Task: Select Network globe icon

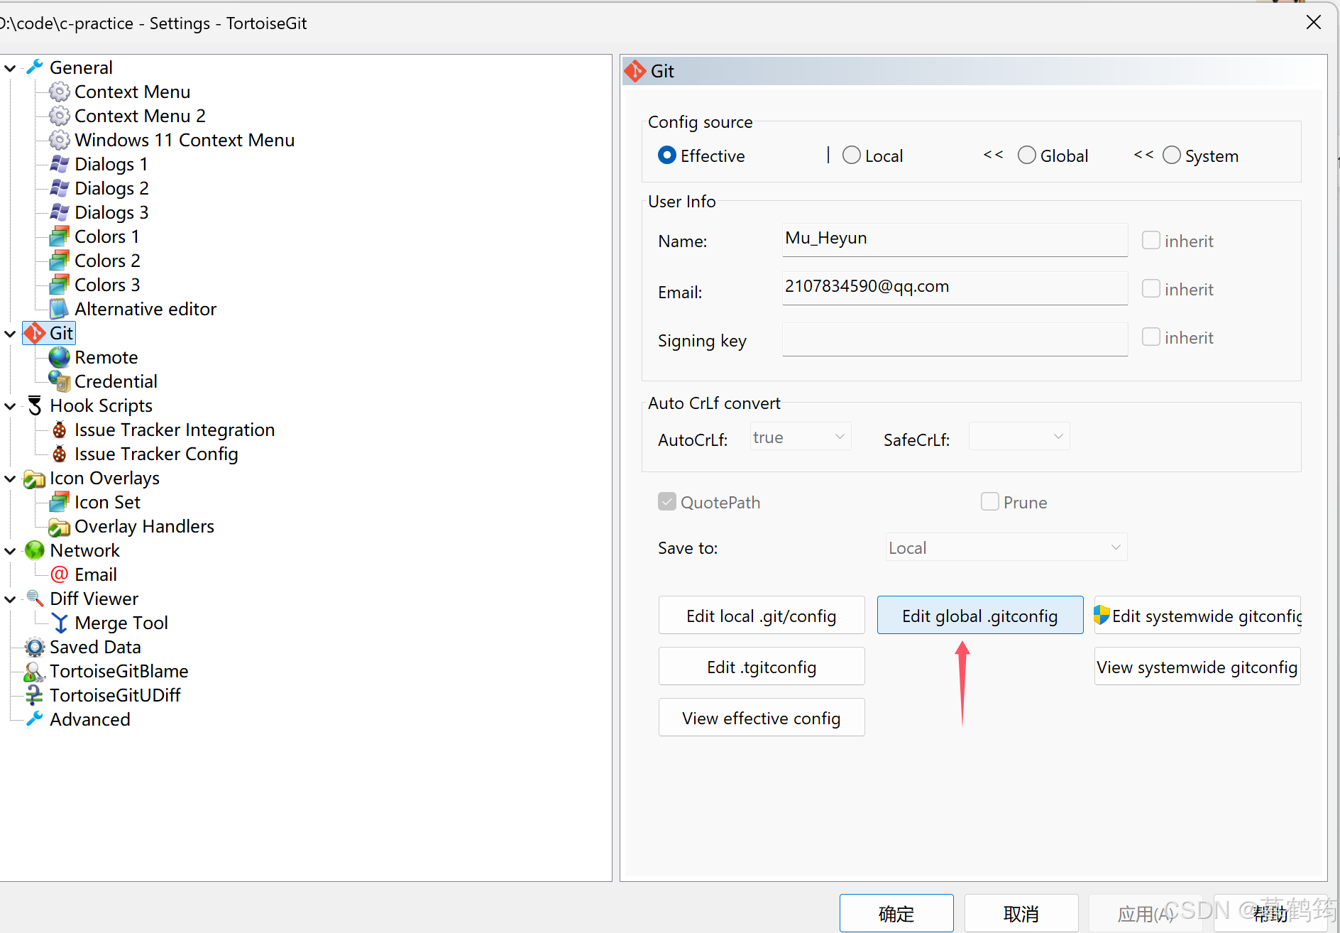Action: (34, 550)
